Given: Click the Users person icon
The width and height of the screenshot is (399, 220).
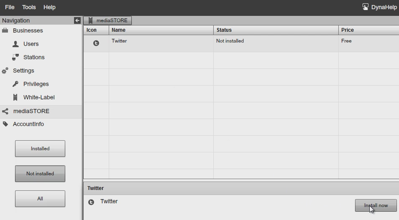Looking at the screenshot, I should coord(15,44).
